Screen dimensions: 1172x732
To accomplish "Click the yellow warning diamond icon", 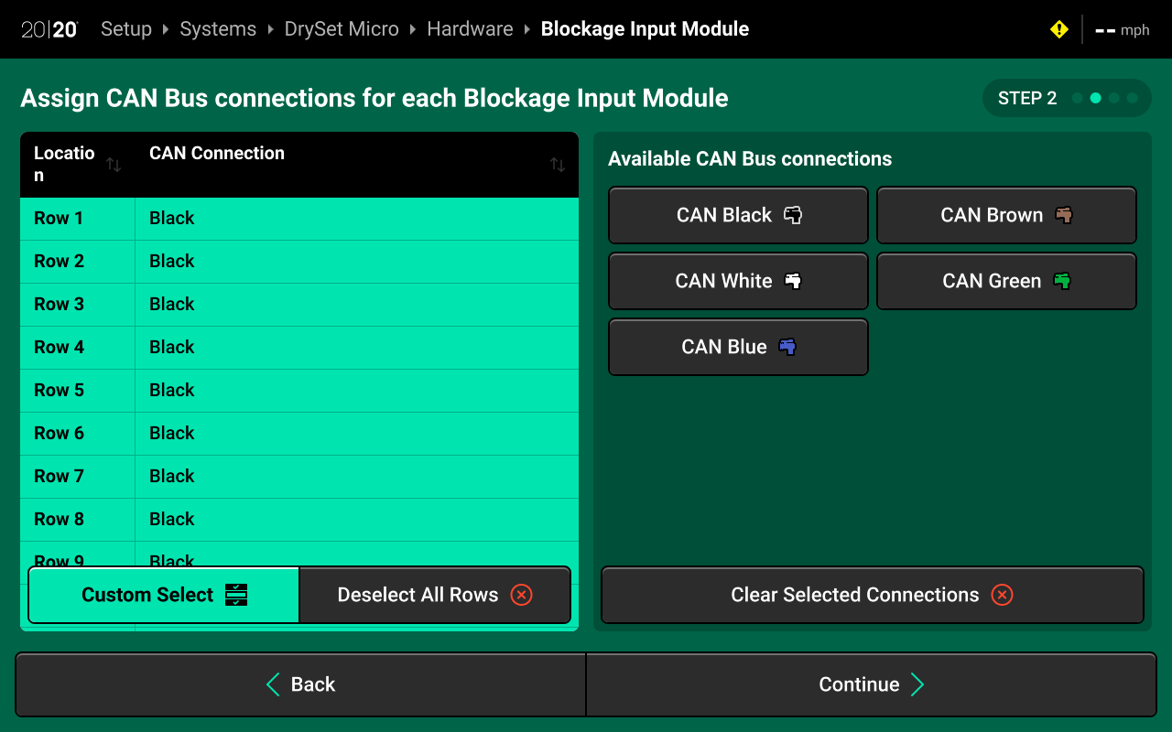I will [1058, 29].
